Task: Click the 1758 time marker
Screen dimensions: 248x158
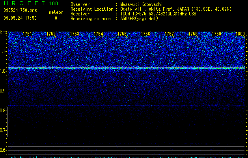Action: coord(193,34)
